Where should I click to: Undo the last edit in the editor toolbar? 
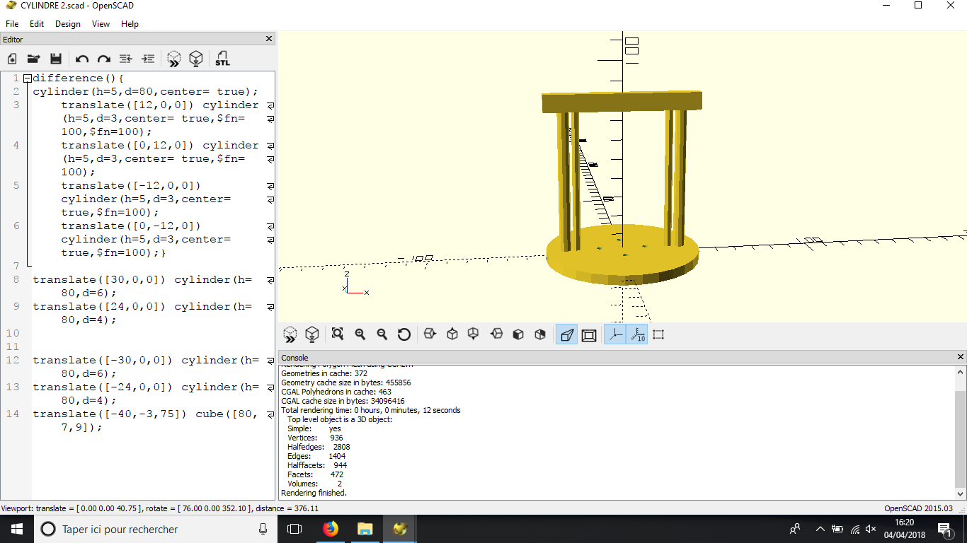pos(82,59)
